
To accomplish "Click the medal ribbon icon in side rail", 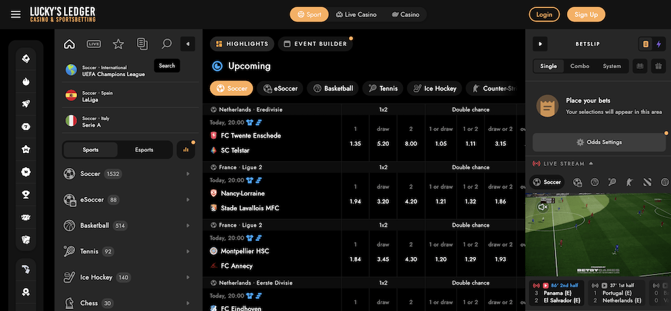I will [x=26, y=292].
